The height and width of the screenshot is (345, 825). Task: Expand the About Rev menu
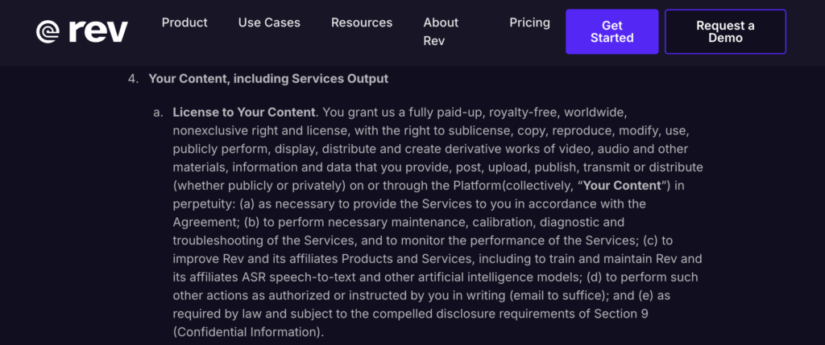tap(441, 31)
